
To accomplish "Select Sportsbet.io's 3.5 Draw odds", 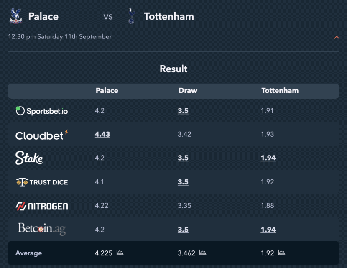I will coord(183,111).
